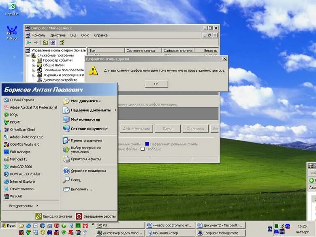Open Все программы submenu
The height and width of the screenshot is (237, 316).
pyautogui.click(x=23, y=206)
